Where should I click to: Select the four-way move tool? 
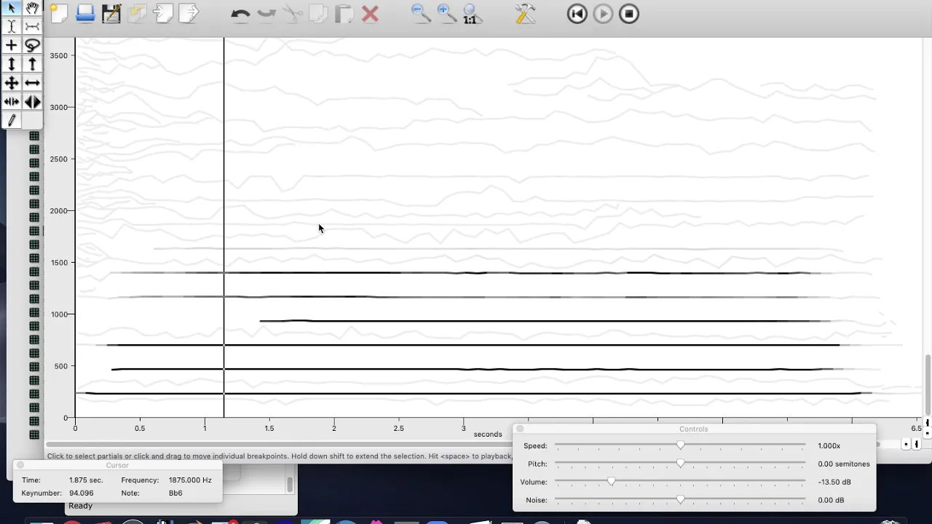click(x=12, y=83)
